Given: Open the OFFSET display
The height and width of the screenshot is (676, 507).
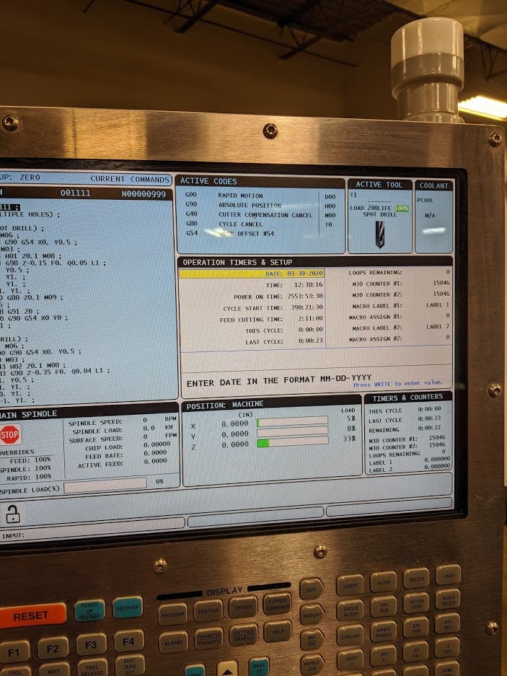Looking at the screenshot, I should click(x=243, y=607).
